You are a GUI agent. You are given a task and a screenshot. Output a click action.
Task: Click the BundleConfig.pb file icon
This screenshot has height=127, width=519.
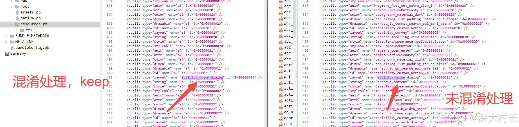(12, 48)
